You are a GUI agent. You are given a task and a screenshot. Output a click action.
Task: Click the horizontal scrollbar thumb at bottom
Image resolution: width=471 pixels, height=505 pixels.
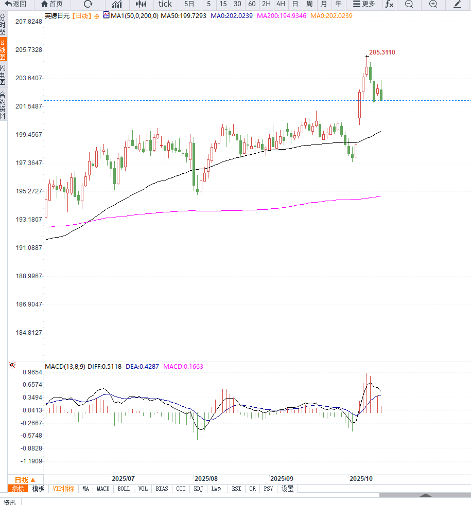[x=425, y=495]
